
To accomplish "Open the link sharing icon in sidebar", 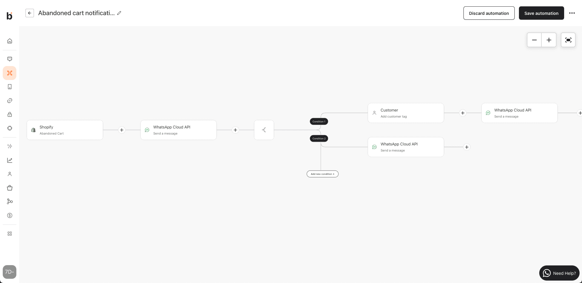I will (9, 100).
